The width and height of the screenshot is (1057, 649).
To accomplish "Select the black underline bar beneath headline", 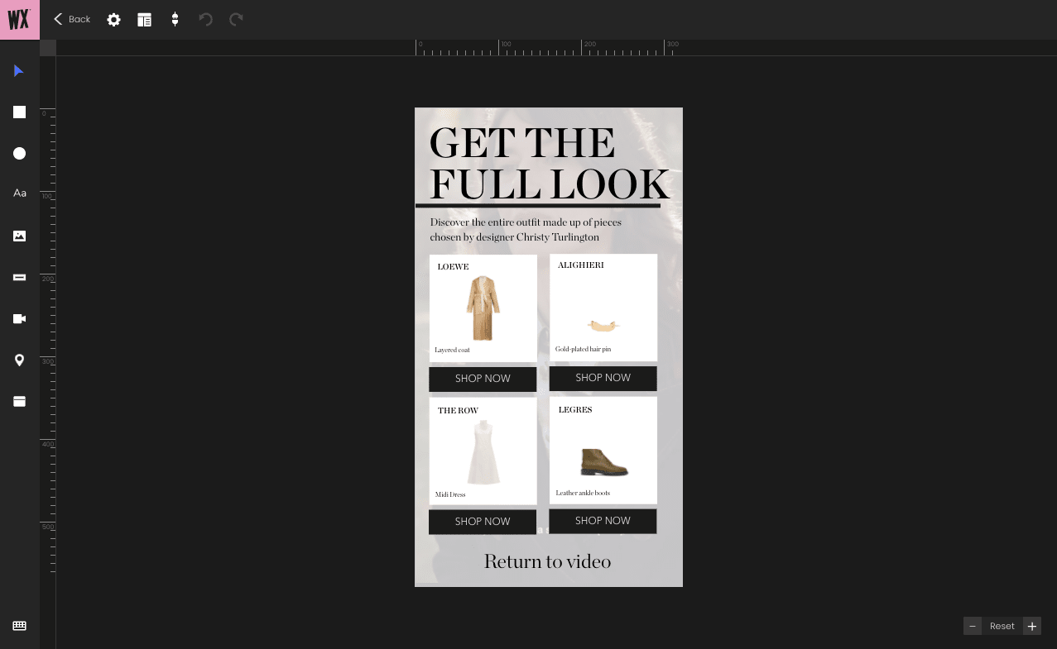I will click(538, 205).
